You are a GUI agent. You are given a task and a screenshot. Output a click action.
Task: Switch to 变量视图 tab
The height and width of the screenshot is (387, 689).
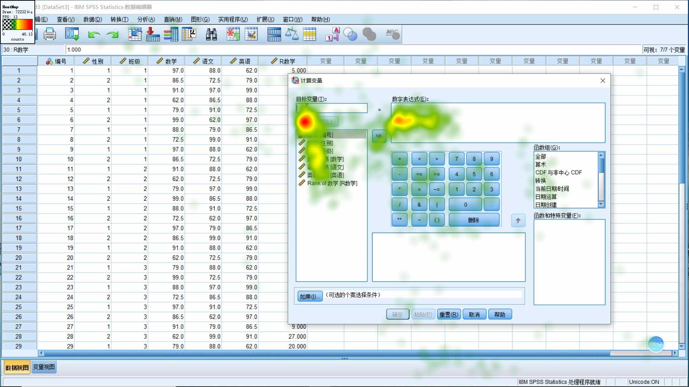click(x=44, y=367)
